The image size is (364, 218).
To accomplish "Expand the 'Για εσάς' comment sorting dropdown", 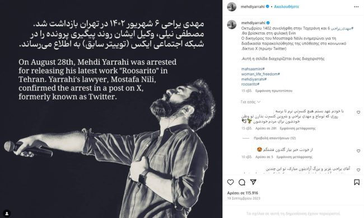I will pos(250,102).
